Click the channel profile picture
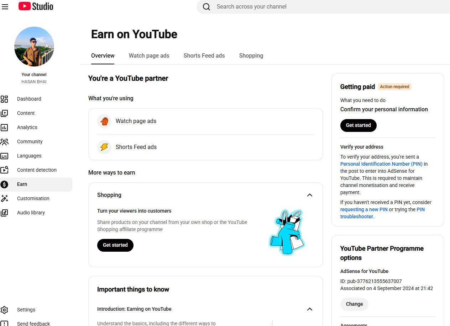Screen dimensions: 450x326 point(34,47)
